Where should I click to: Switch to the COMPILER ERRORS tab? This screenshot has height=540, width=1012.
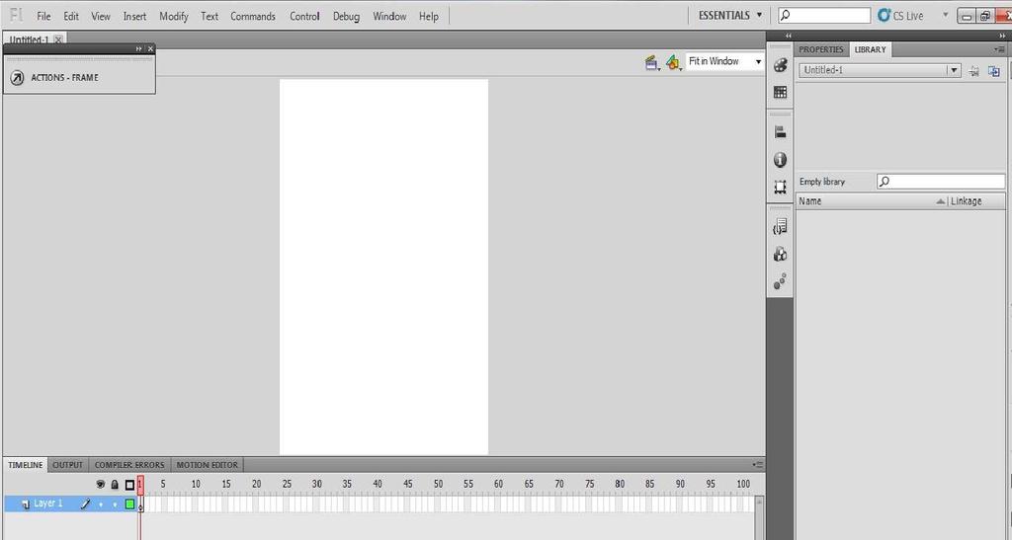pos(129,465)
